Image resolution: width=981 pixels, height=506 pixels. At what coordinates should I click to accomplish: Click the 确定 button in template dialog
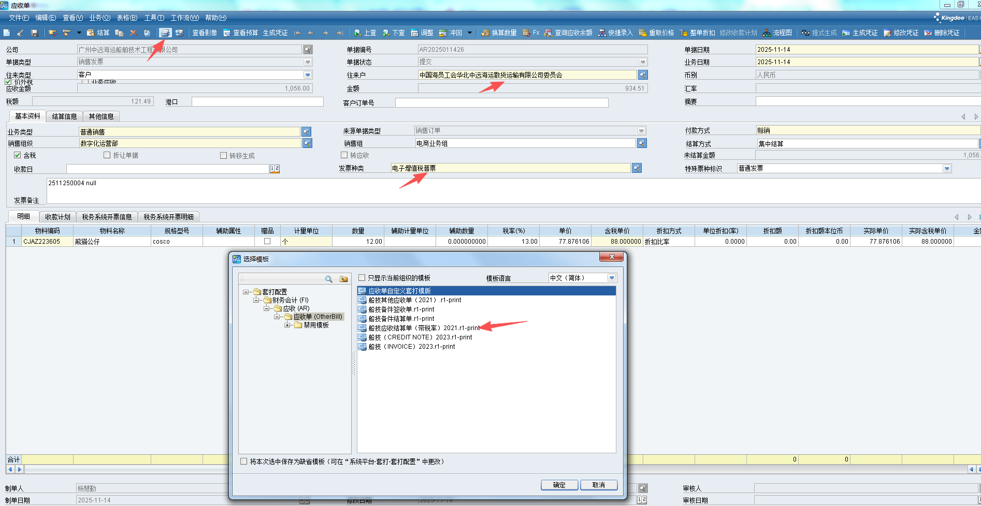click(559, 485)
